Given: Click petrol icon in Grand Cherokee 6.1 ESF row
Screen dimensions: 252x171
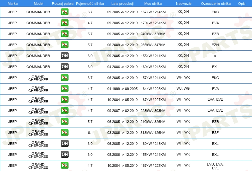Looking at the screenshot, I should point(64,132).
